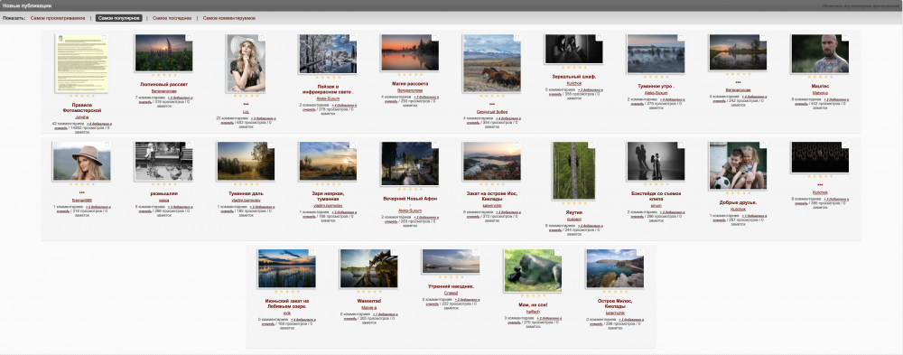Open the Люпиновый рассвет title link
903x355 pixels.
click(x=163, y=84)
